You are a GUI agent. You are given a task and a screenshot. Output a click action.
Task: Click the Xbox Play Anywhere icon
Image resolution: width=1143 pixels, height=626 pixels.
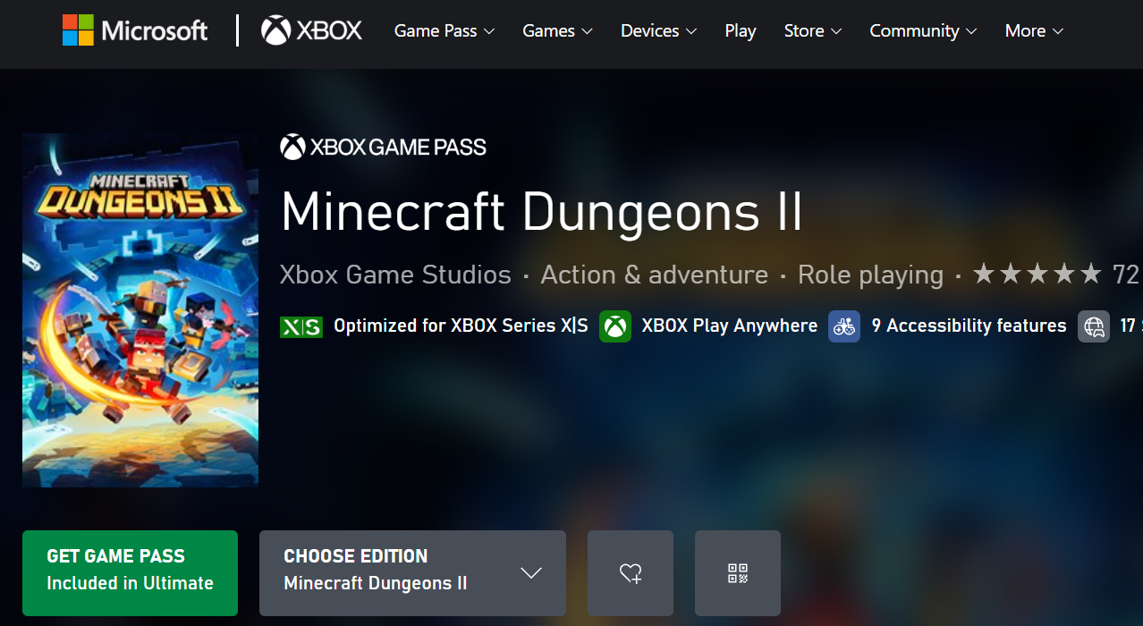click(x=615, y=326)
